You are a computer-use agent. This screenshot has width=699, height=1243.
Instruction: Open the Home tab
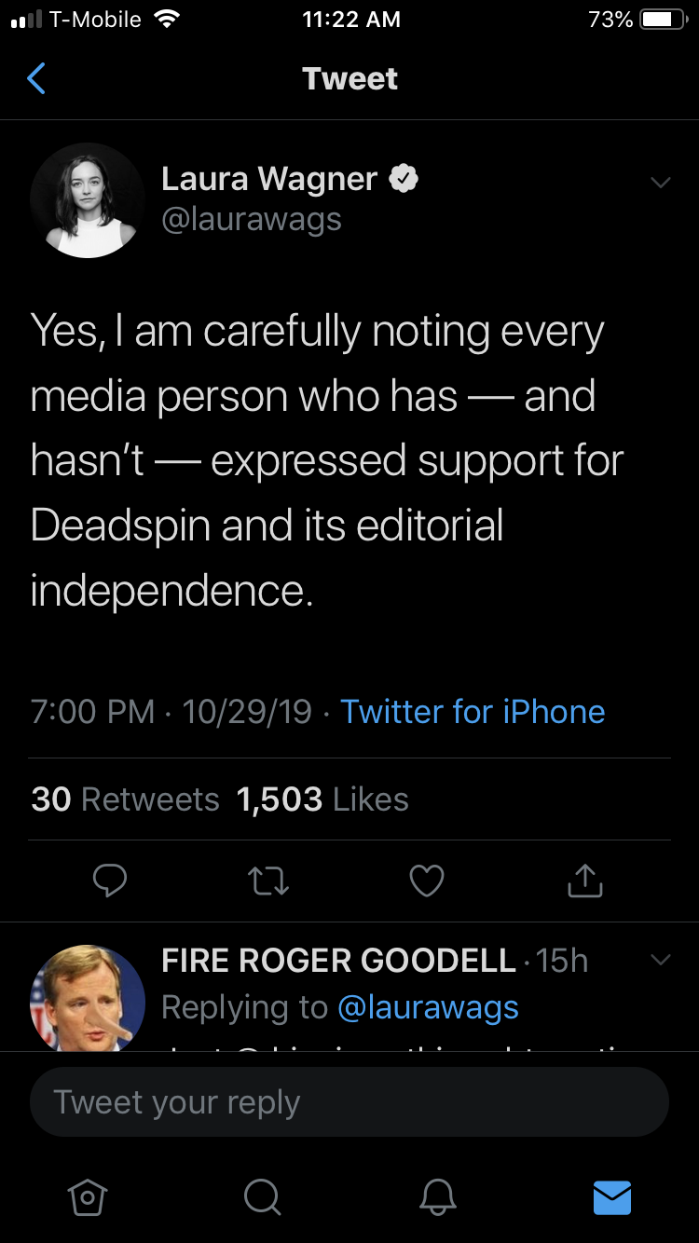coord(87,1197)
